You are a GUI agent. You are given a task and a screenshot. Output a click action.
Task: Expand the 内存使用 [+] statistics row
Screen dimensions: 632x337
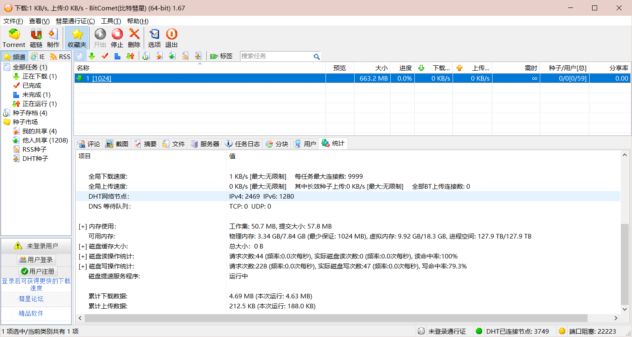click(x=83, y=226)
